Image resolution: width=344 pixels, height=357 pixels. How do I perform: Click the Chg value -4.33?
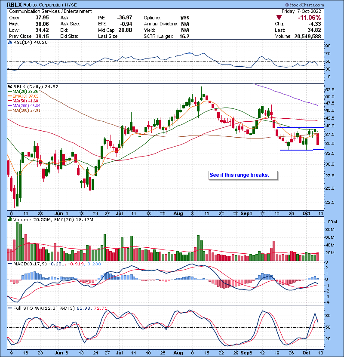click(315, 24)
